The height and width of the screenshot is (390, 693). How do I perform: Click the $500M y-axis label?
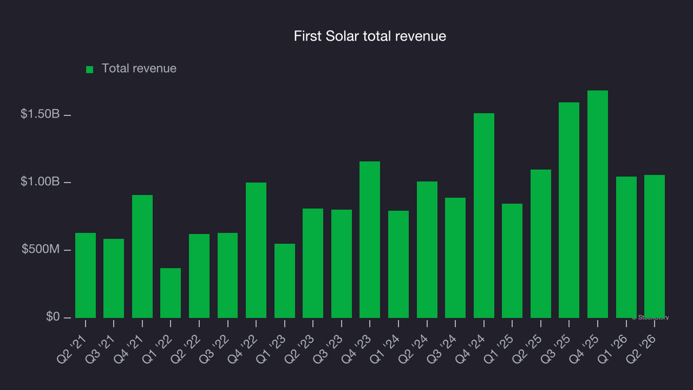[41, 249]
